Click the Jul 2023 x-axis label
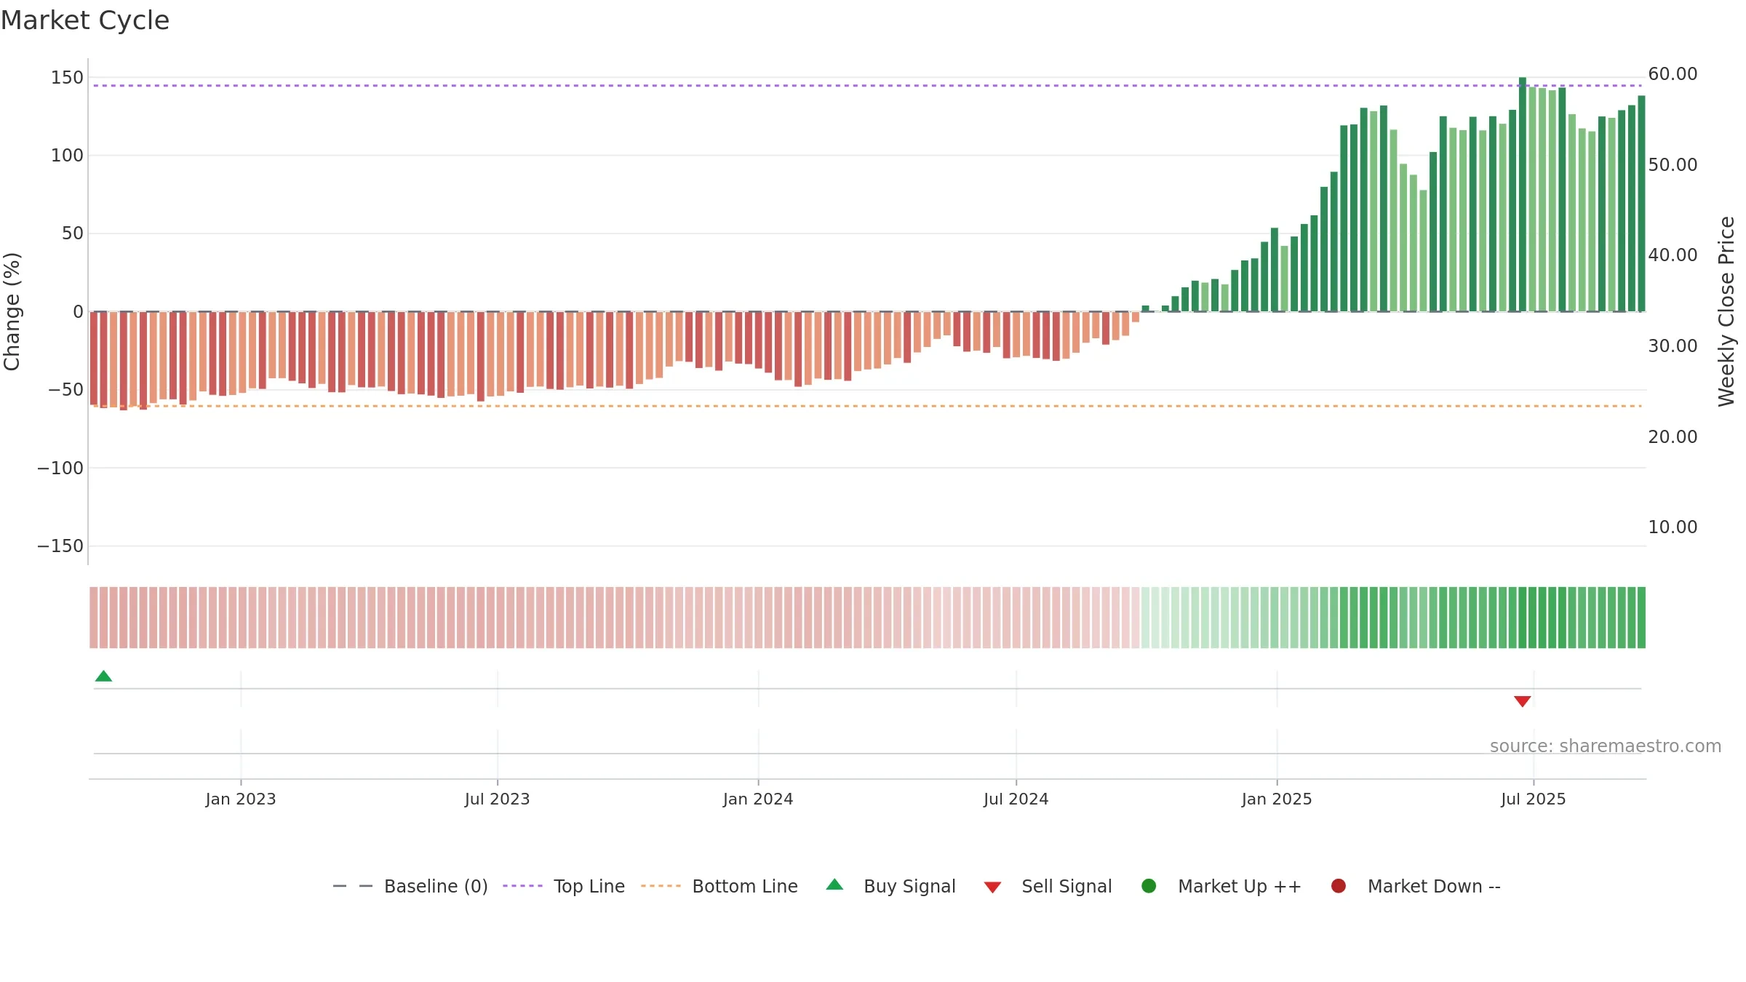Viewport: 1746px width, 982px height. click(x=498, y=799)
